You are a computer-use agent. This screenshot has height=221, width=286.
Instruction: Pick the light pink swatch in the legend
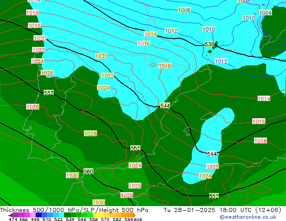(x=32, y=215)
